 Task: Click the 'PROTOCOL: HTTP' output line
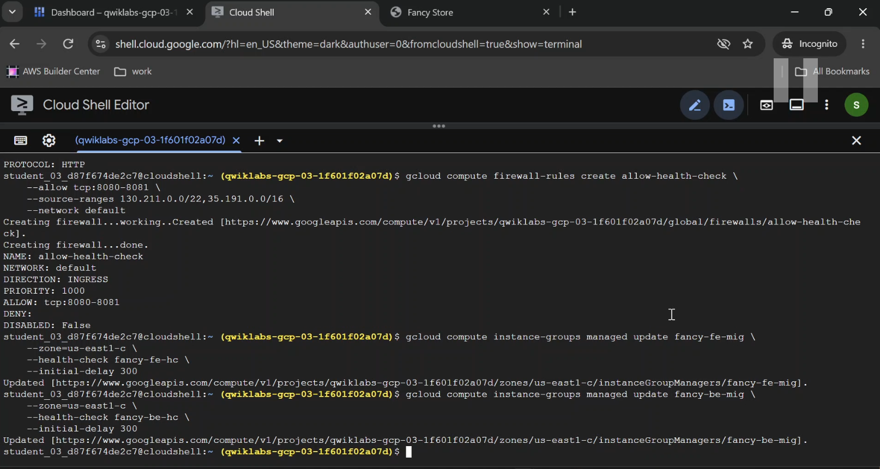pyautogui.click(x=44, y=165)
